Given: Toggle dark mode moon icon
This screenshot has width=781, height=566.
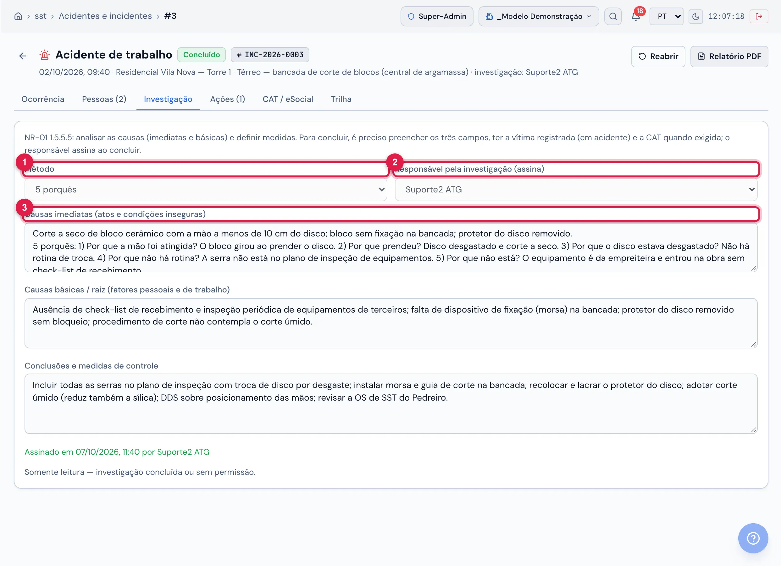Looking at the screenshot, I should coord(695,16).
